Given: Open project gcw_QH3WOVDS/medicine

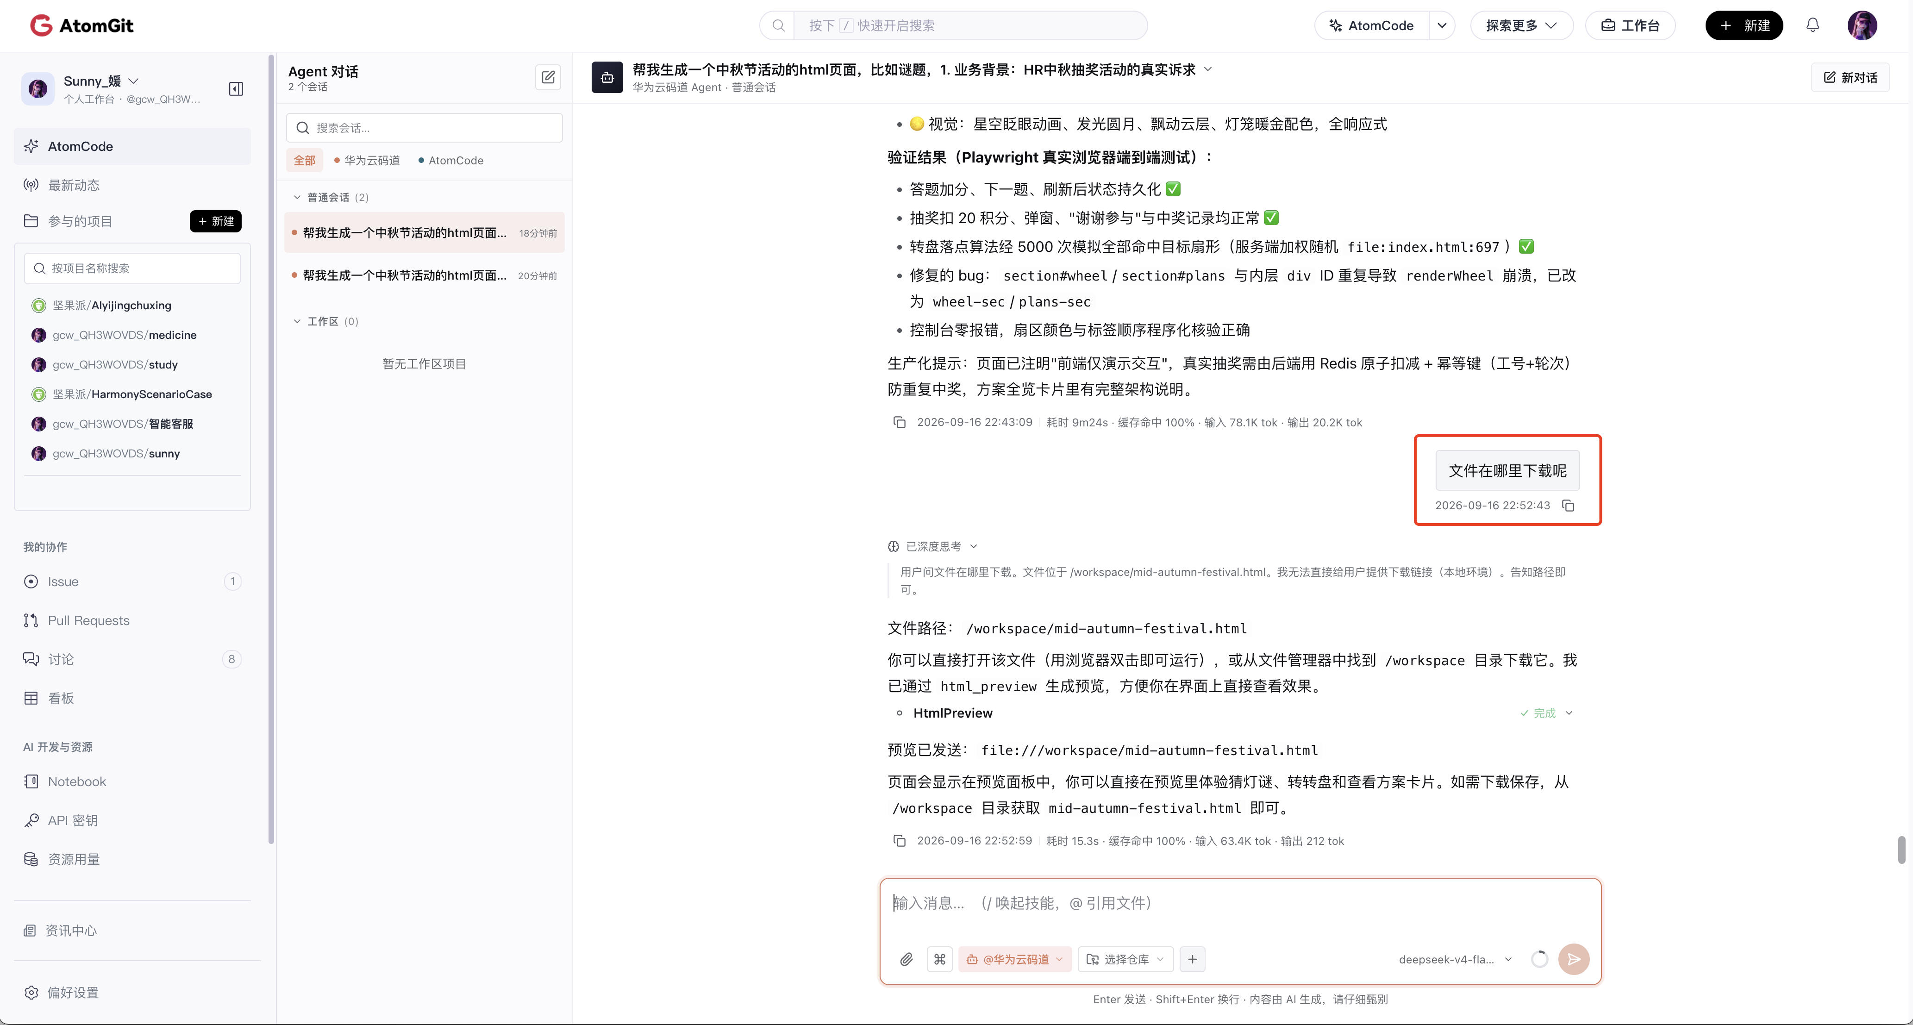Looking at the screenshot, I should coord(124,335).
